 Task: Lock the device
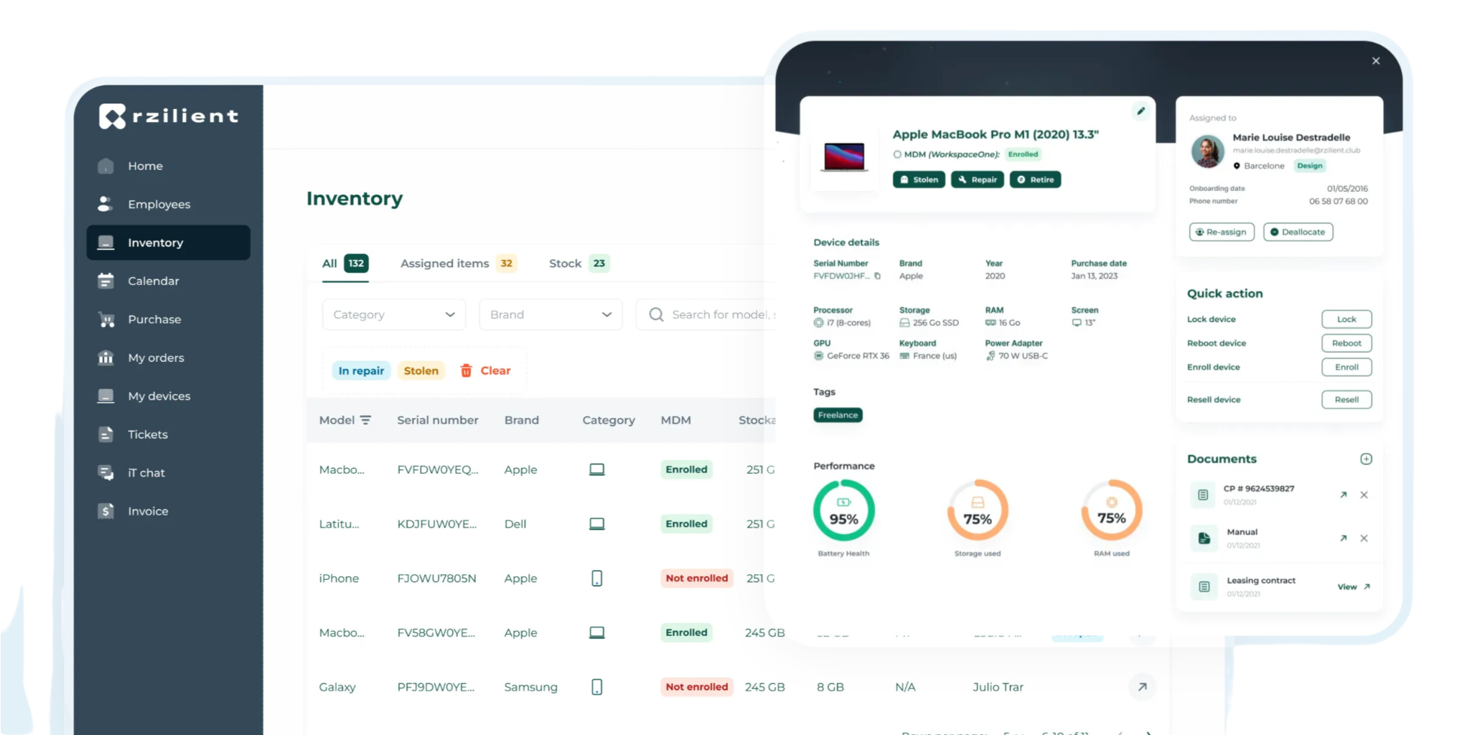click(1347, 319)
